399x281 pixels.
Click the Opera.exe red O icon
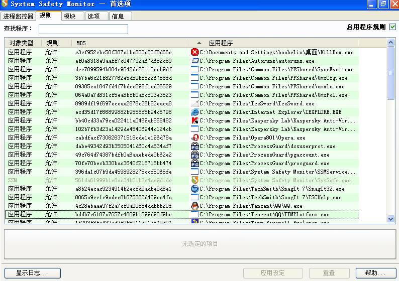194,137
